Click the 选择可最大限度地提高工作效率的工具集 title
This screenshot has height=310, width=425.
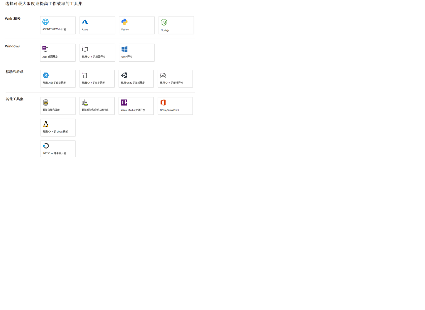click(44, 4)
